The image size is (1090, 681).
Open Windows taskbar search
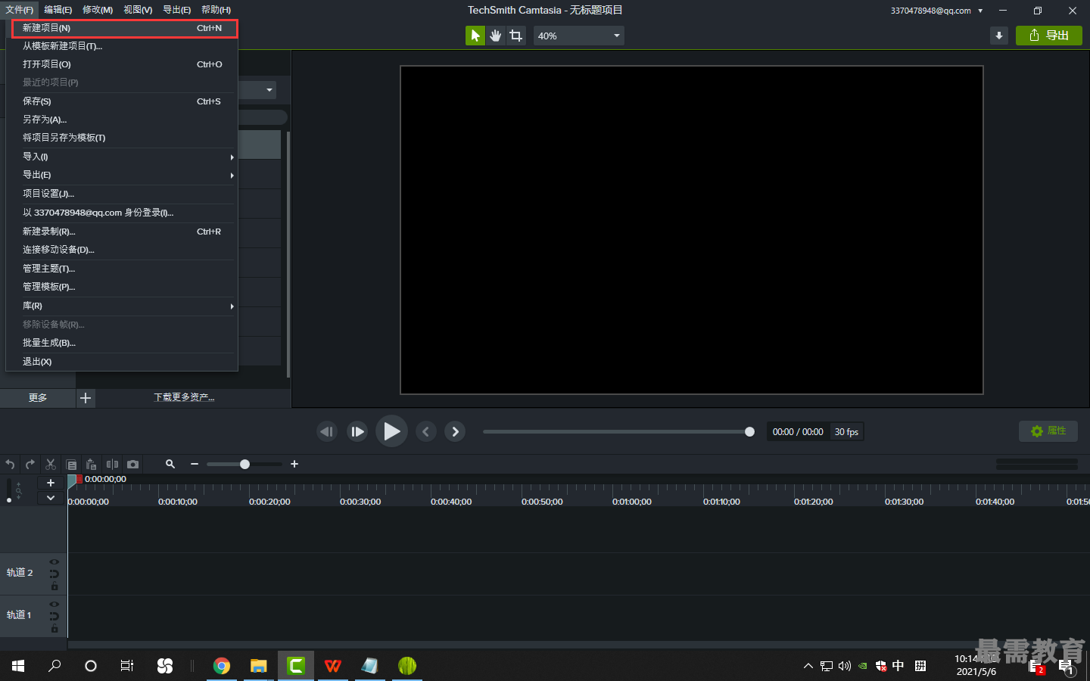point(54,666)
